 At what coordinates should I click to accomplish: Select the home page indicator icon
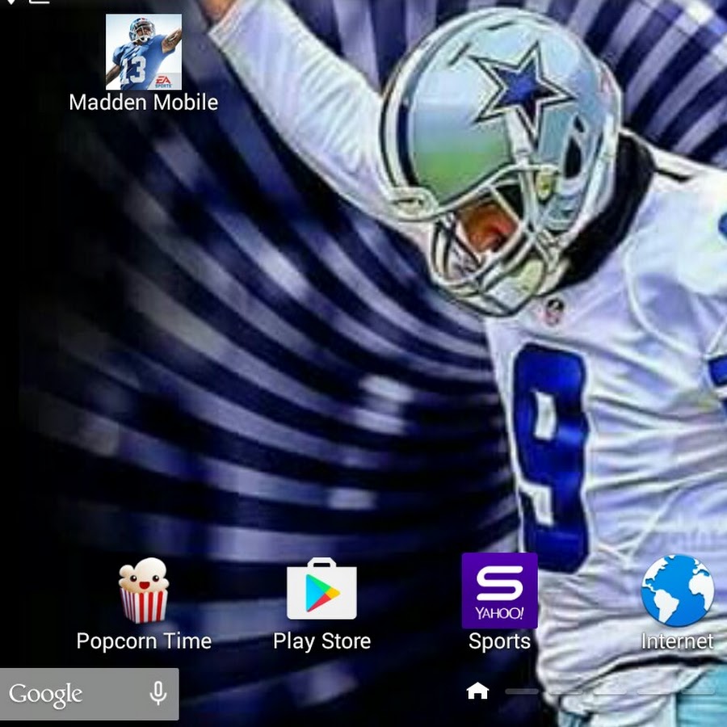[477, 691]
